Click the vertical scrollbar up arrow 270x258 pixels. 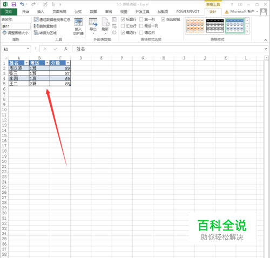pos(267,58)
